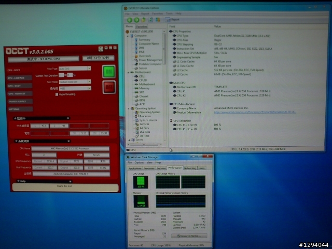Switch to Processes tab in Task Manager
This screenshot has height=249, width=332.
coord(149,168)
